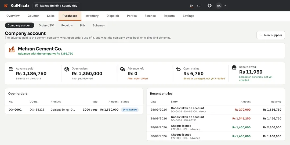Viewport: 290px width, 145px height.
Task: Click the Rebate owed Rs 11,950 value
Action: tap(251, 72)
